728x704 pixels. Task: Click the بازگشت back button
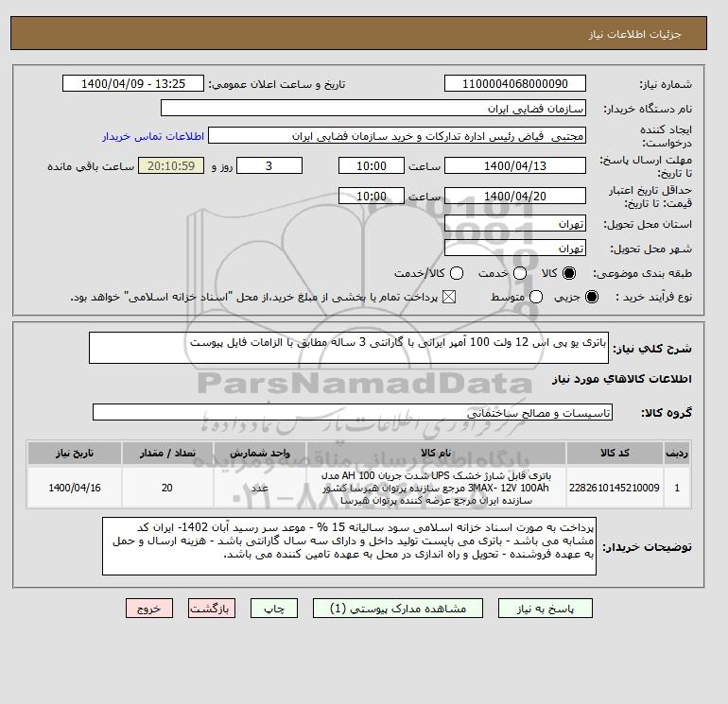click(x=212, y=608)
